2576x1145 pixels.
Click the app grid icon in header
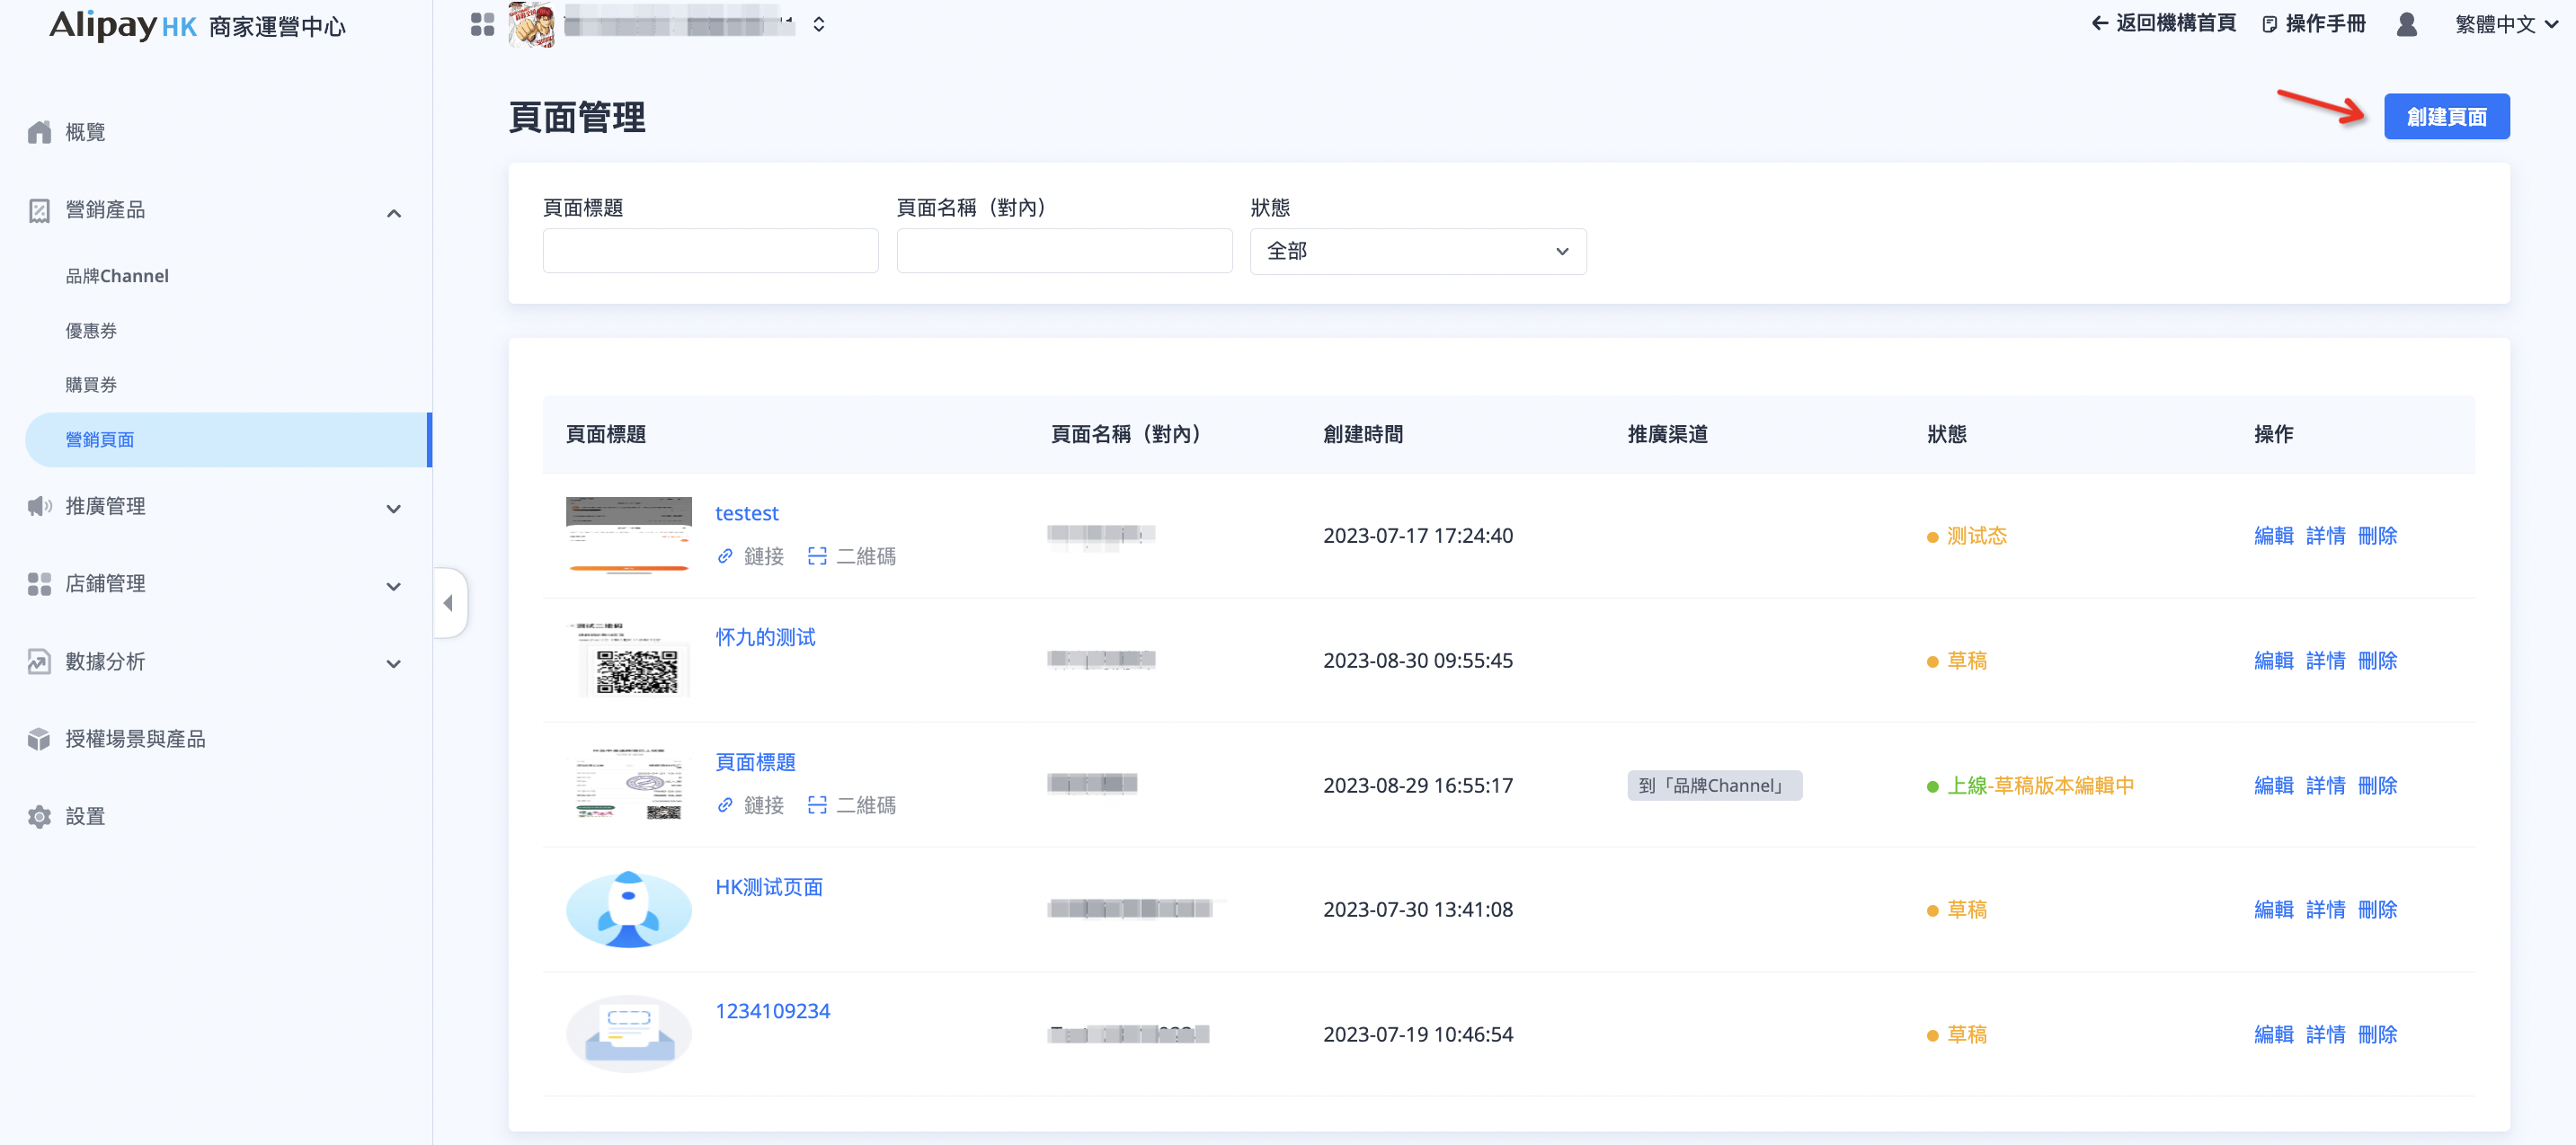(482, 24)
